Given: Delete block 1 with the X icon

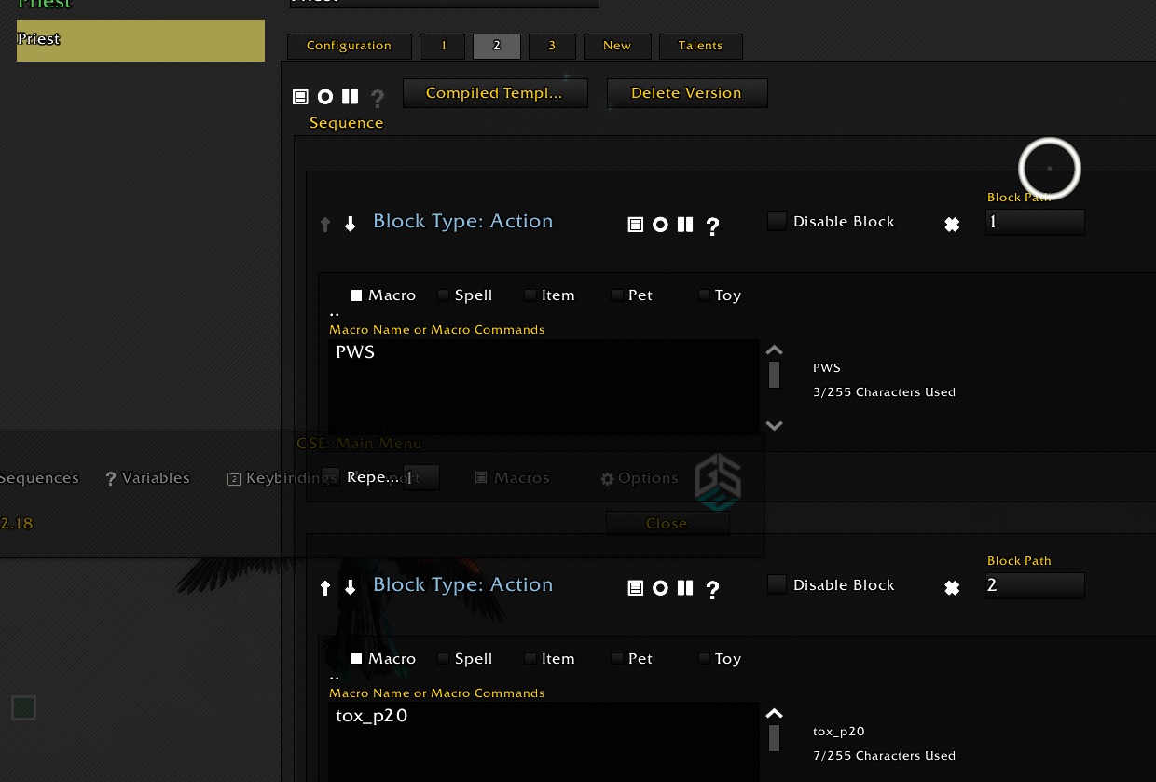Looking at the screenshot, I should pyautogui.click(x=952, y=225).
